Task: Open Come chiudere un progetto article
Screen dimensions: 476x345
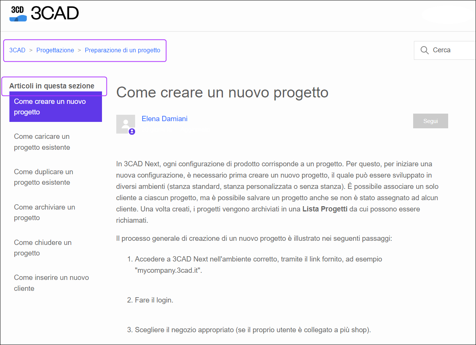Action: click(43, 248)
